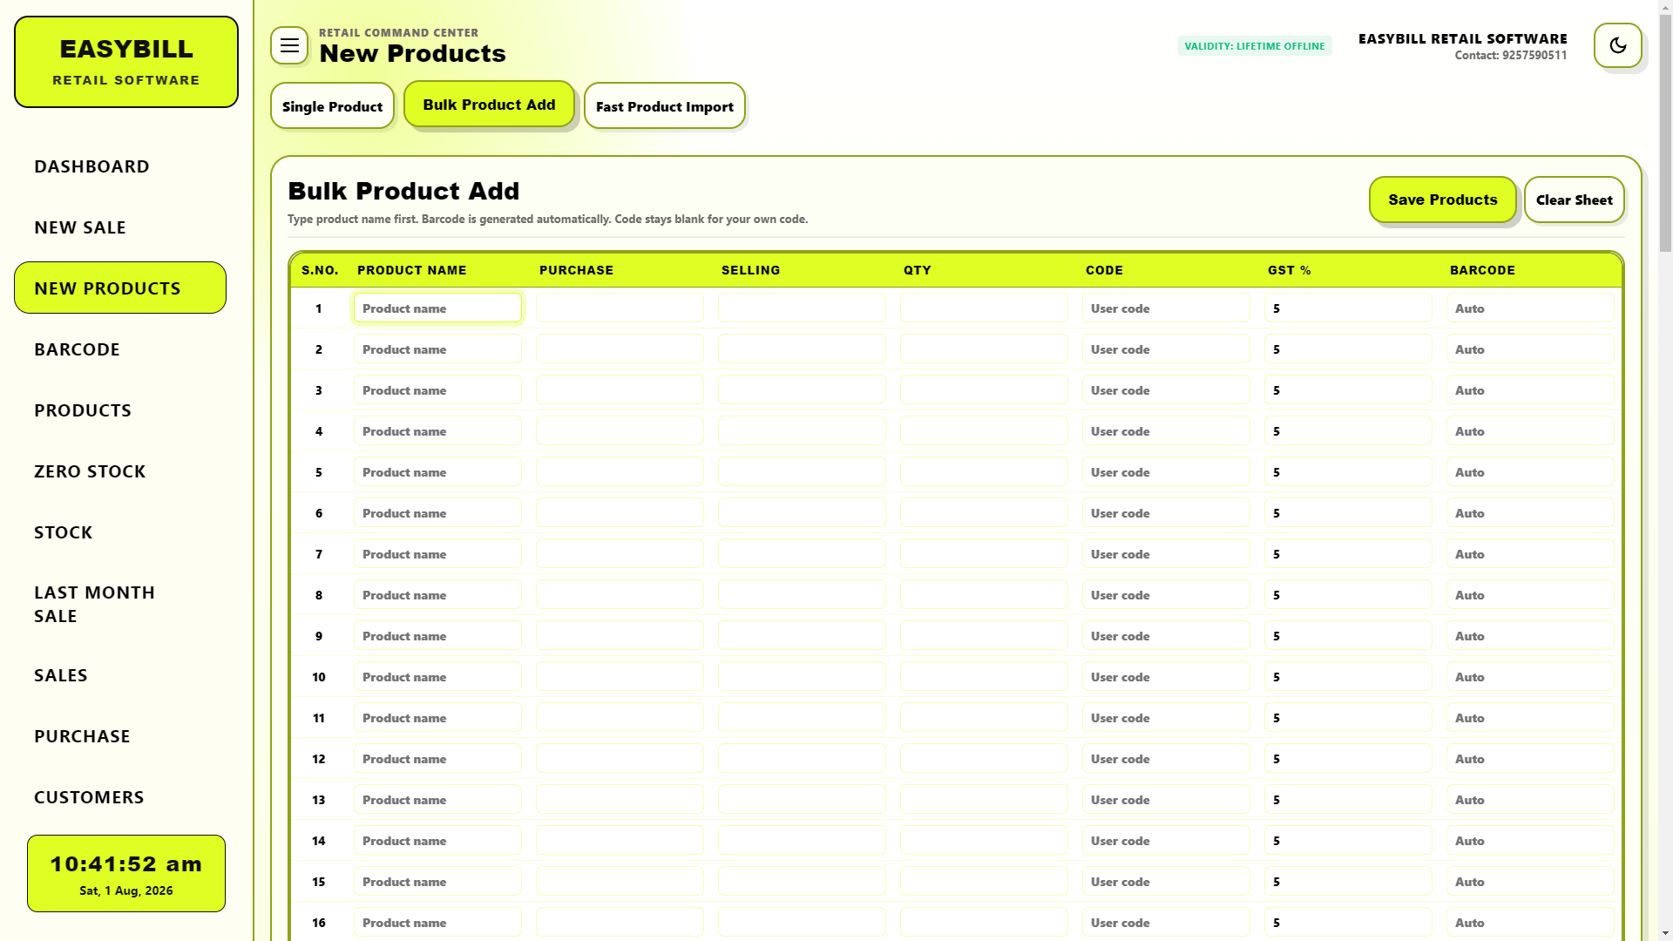Click the Qty field in row 16
The height and width of the screenshot is (941, 1673).
pos(984,923)
